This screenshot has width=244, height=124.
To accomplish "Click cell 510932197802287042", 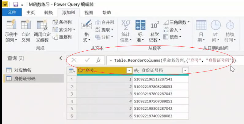I will (x=161, y=94).
